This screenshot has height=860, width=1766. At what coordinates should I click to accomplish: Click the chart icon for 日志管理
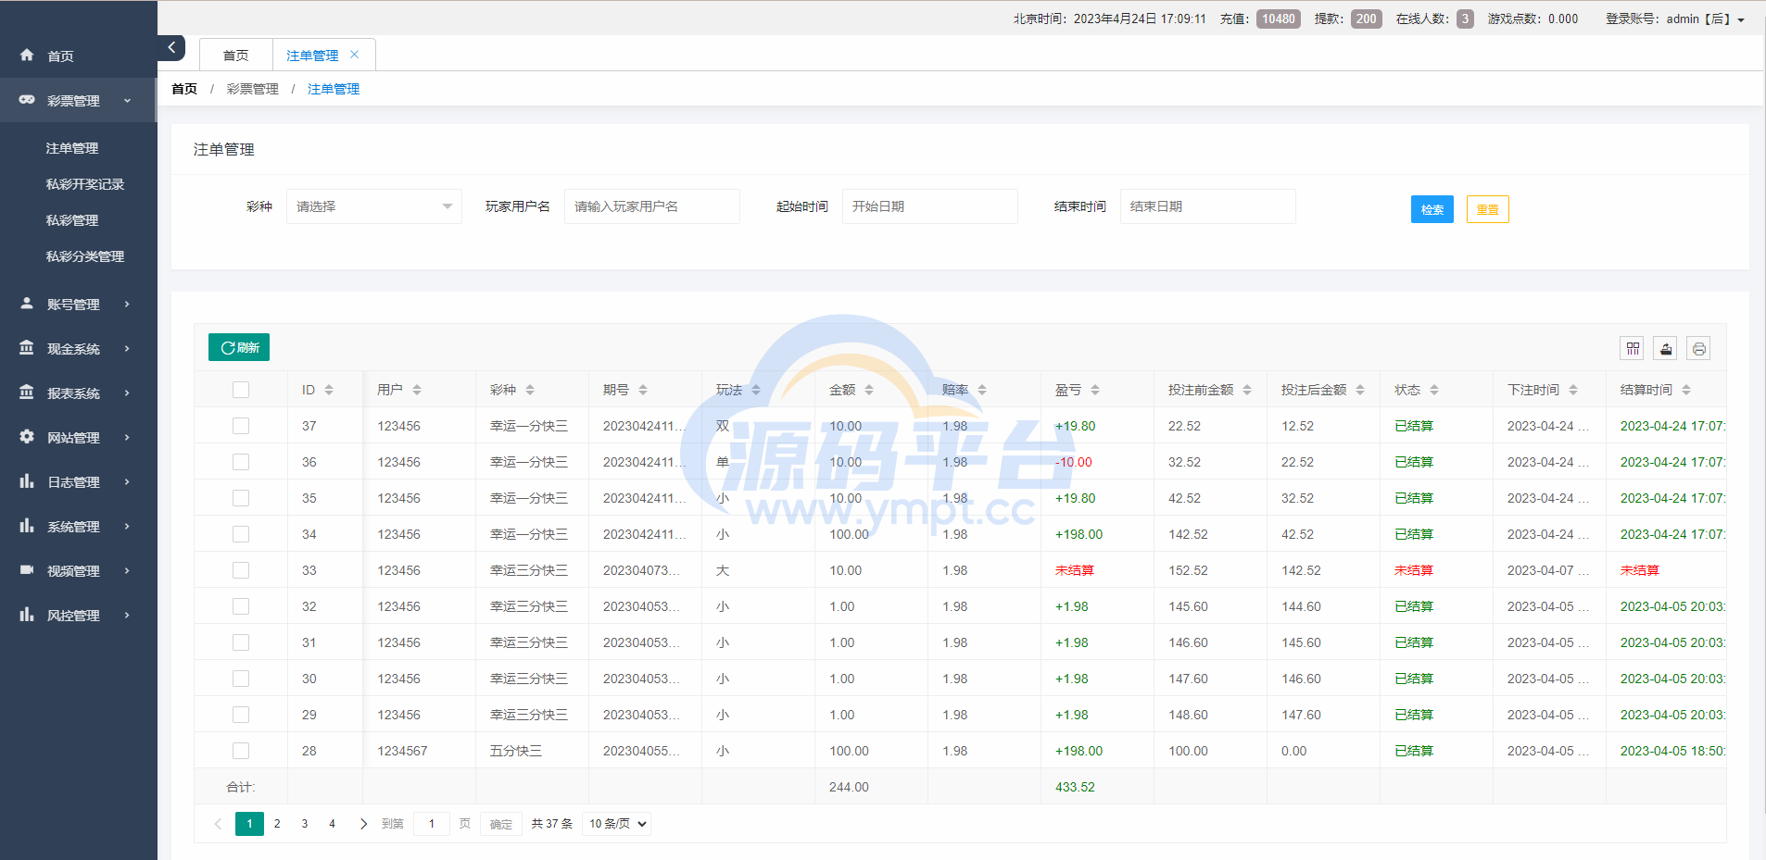pyautogui.click(x=27, y=481)
